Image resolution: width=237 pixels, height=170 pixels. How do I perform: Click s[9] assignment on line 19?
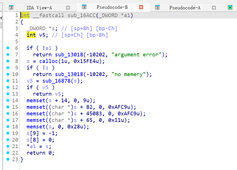tap(42, 133)
